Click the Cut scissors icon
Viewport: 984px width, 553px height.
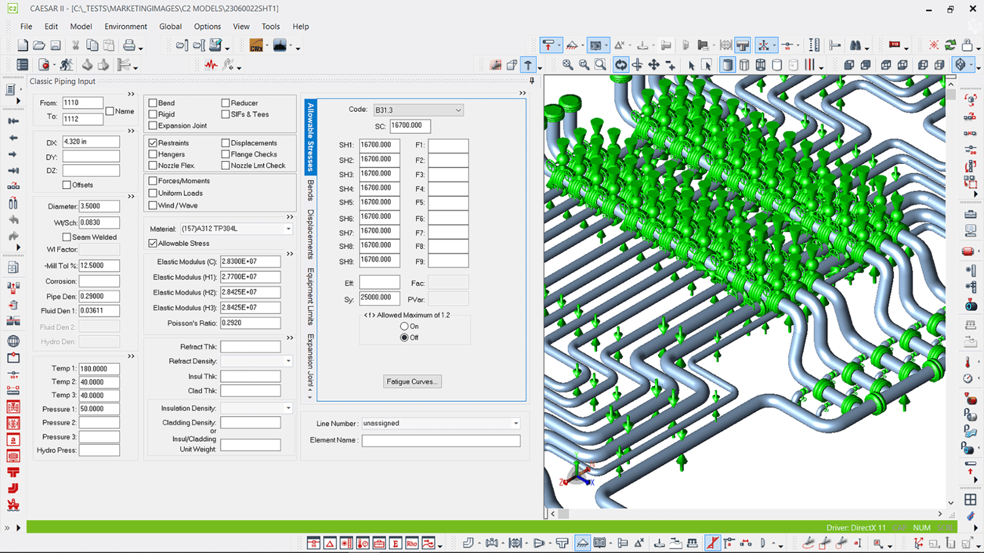pos(76,45)
